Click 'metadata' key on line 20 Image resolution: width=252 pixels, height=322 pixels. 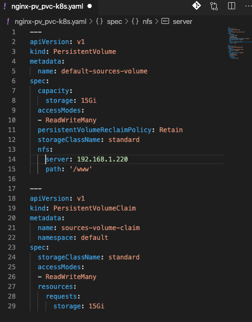[46, 218]
